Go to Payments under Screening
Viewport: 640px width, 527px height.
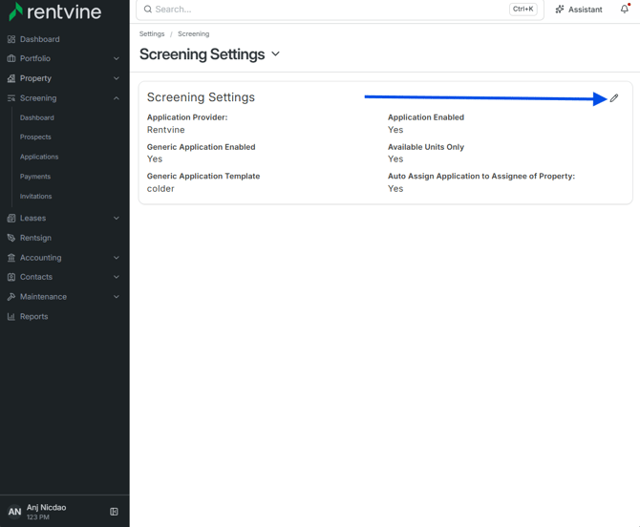[x=35, y=177]
